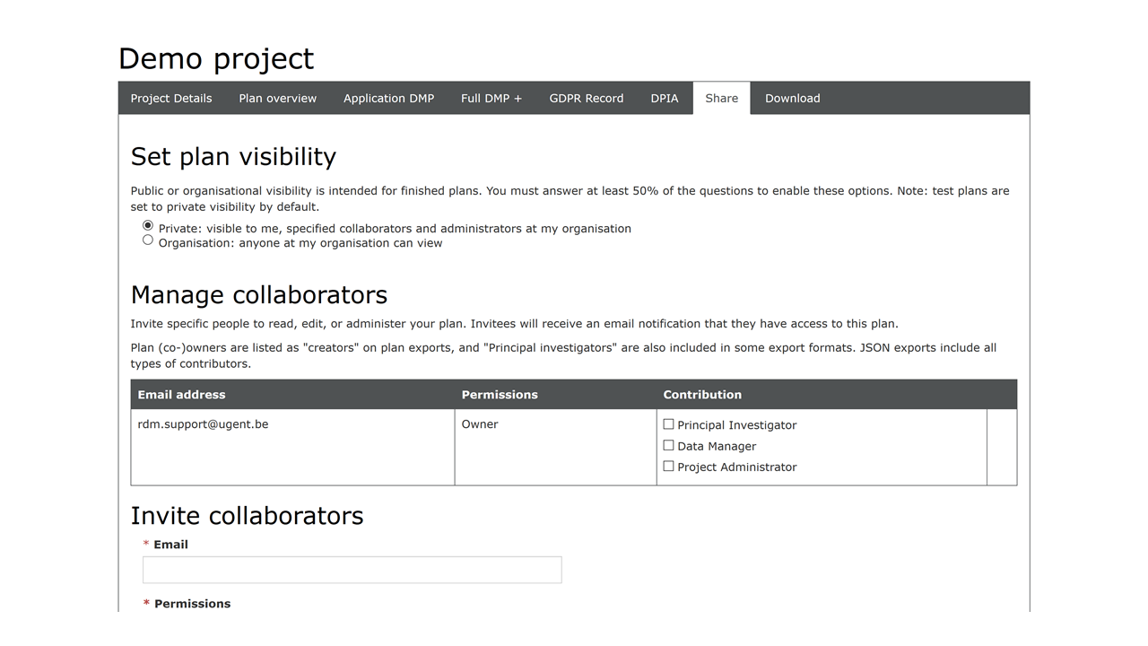Viewport: 1148px width, 646px height.
Task: Click the active Share tab
Action: point(721,99)
